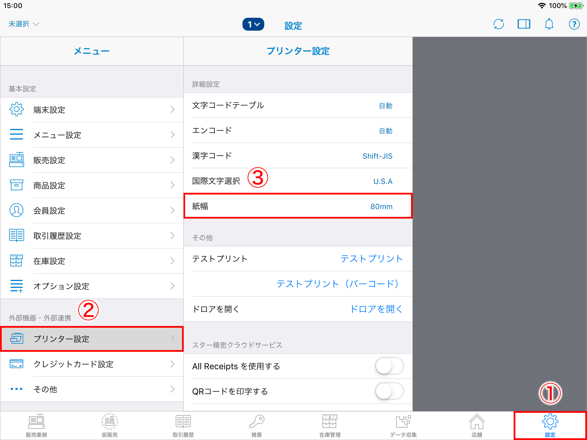587x440 pixels.
Task: Tap the sync refresh icon
Action: point(499,24)
